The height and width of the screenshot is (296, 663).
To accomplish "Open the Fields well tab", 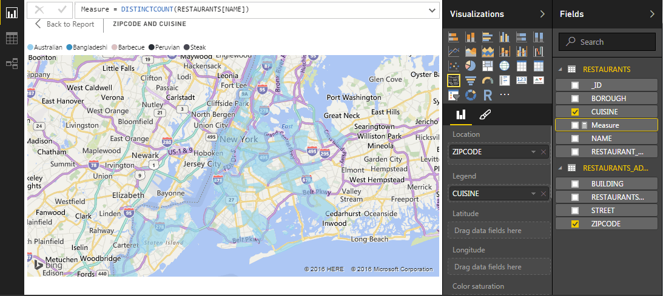I will click(461, 114).
